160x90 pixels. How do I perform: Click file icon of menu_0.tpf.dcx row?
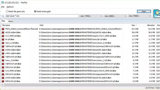3,43
